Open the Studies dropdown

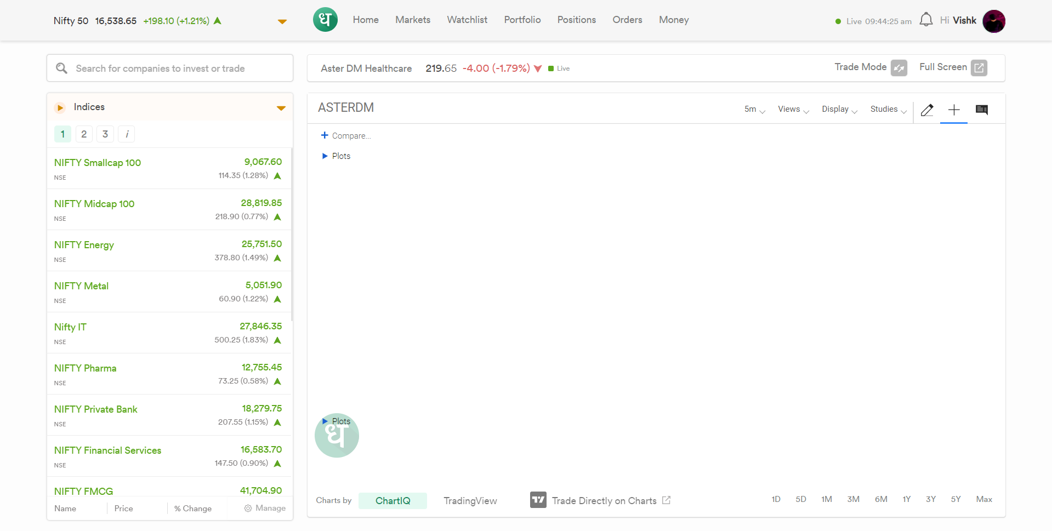[x=888, y=110]
